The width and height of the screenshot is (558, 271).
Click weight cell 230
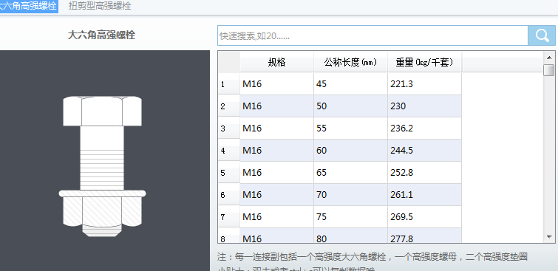424,106
